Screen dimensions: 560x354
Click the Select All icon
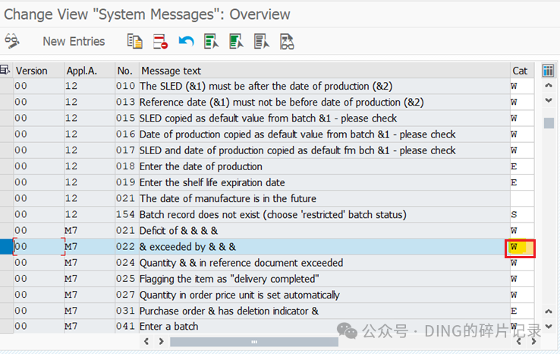(x=211, y=42)
